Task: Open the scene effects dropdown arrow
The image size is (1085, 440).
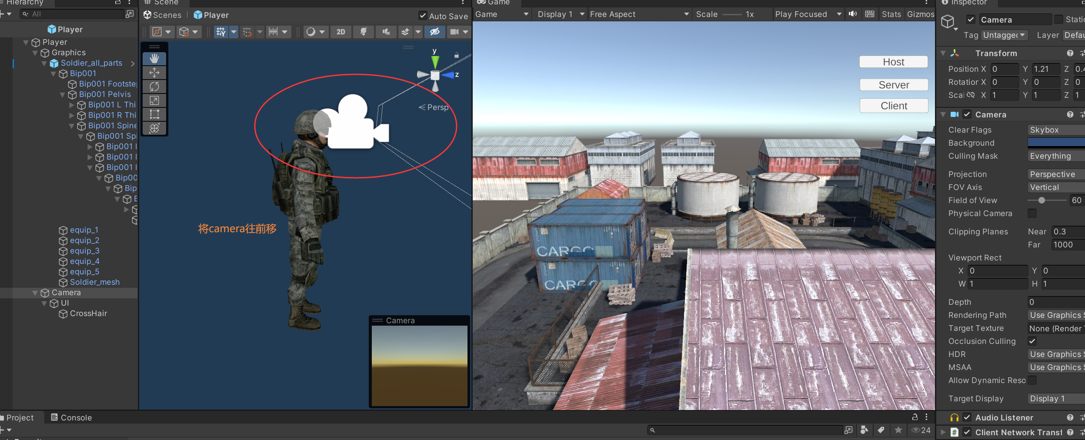Action: click(418, 32)
